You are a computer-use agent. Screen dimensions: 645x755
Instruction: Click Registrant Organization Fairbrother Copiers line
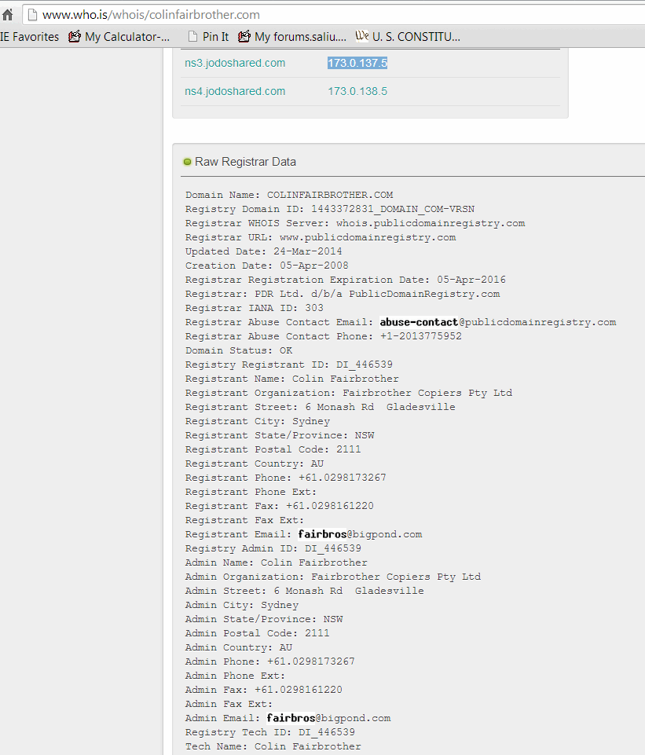(349, 393)
